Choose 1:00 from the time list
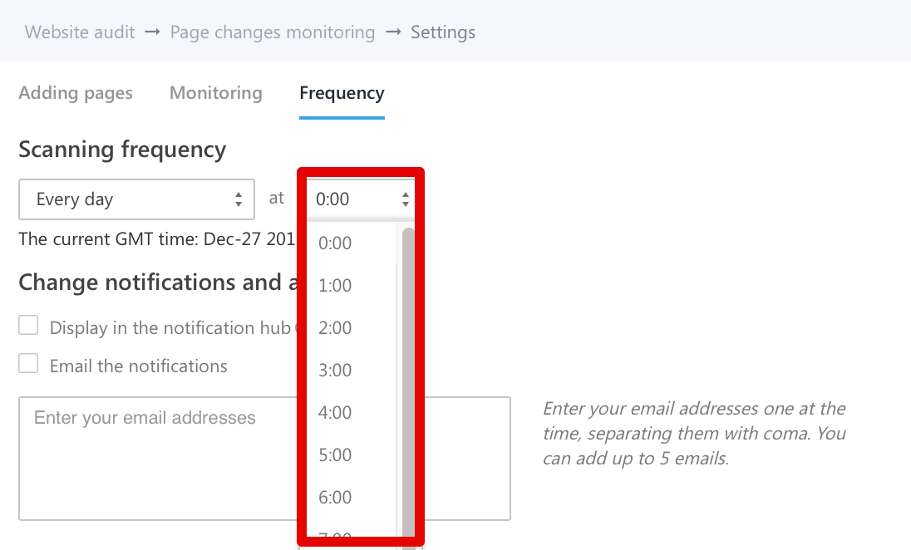 [x=336, y=286]
